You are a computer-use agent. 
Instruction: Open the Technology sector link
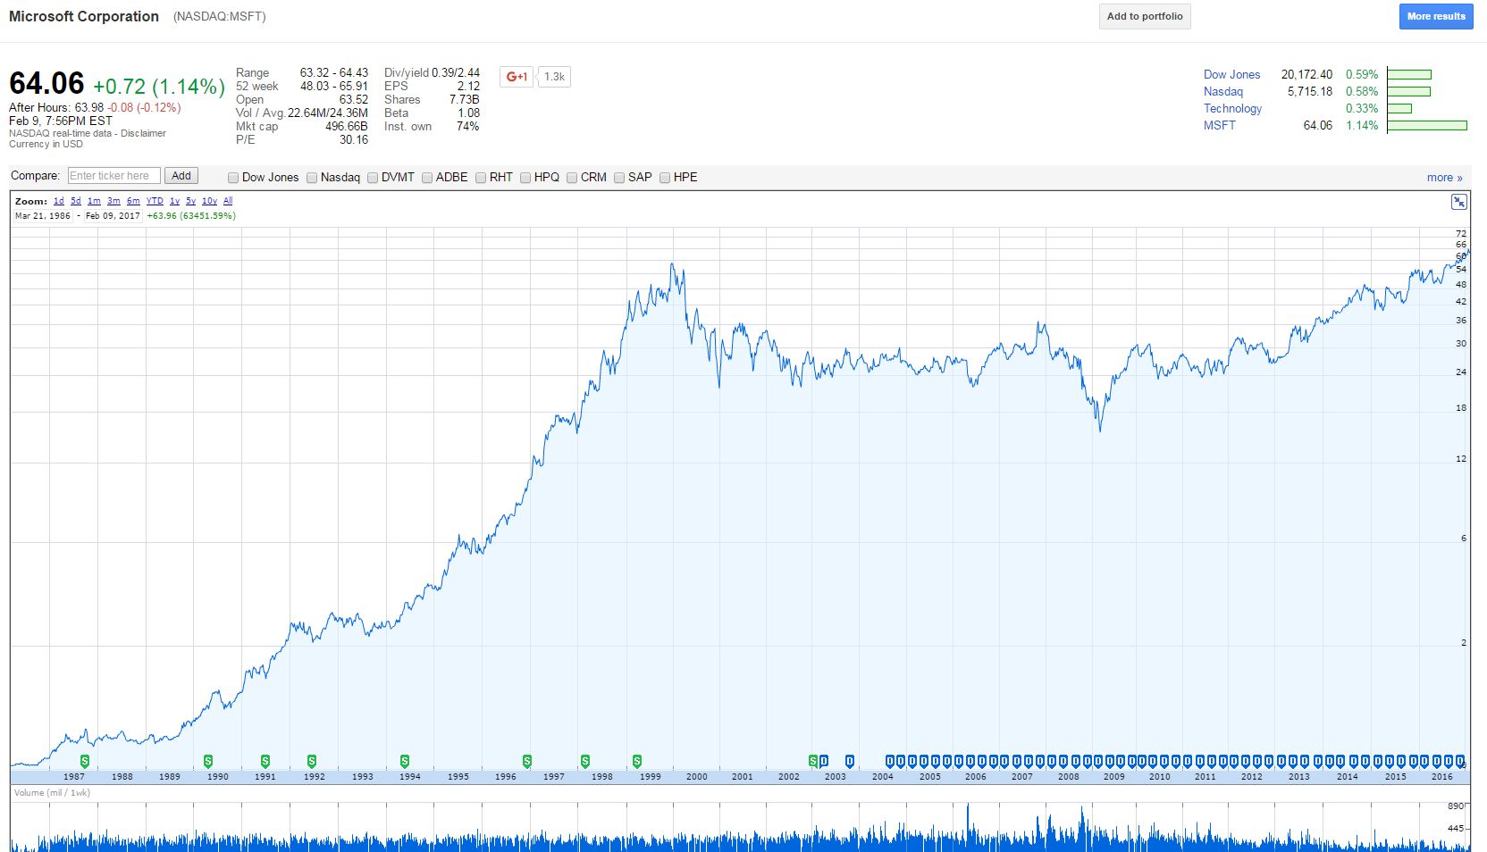point(1232,108)
